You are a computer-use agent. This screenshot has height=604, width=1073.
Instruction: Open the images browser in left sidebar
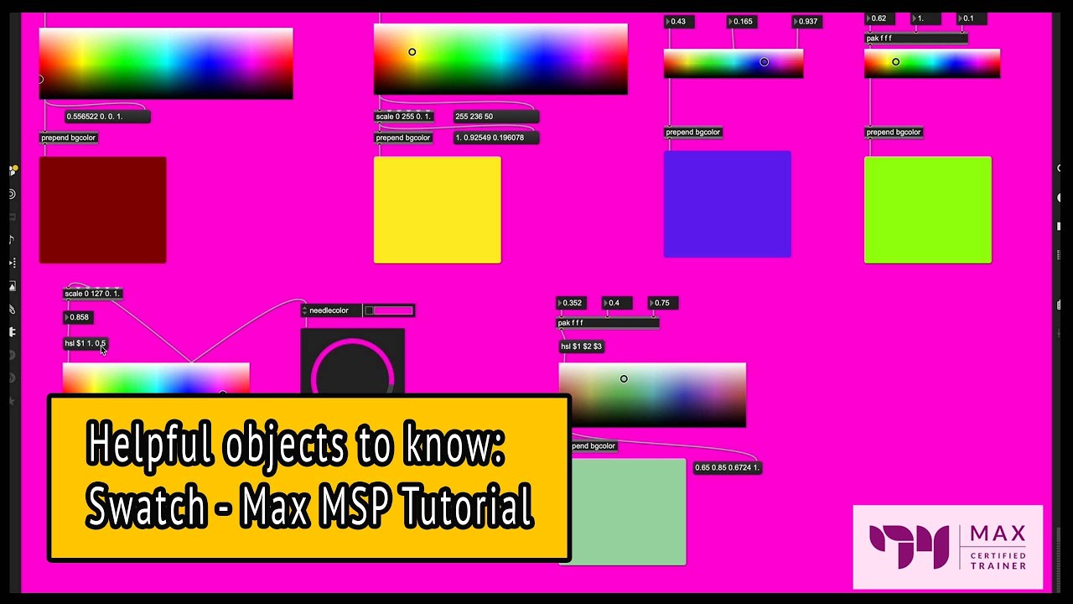pos(13,286)
